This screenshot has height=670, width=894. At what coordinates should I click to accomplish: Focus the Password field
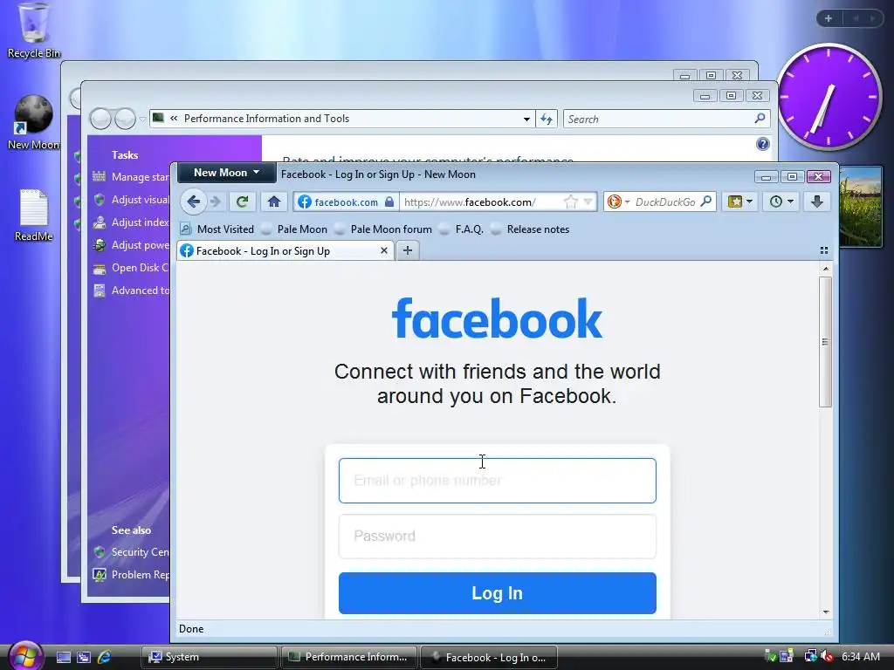point(497,537)
